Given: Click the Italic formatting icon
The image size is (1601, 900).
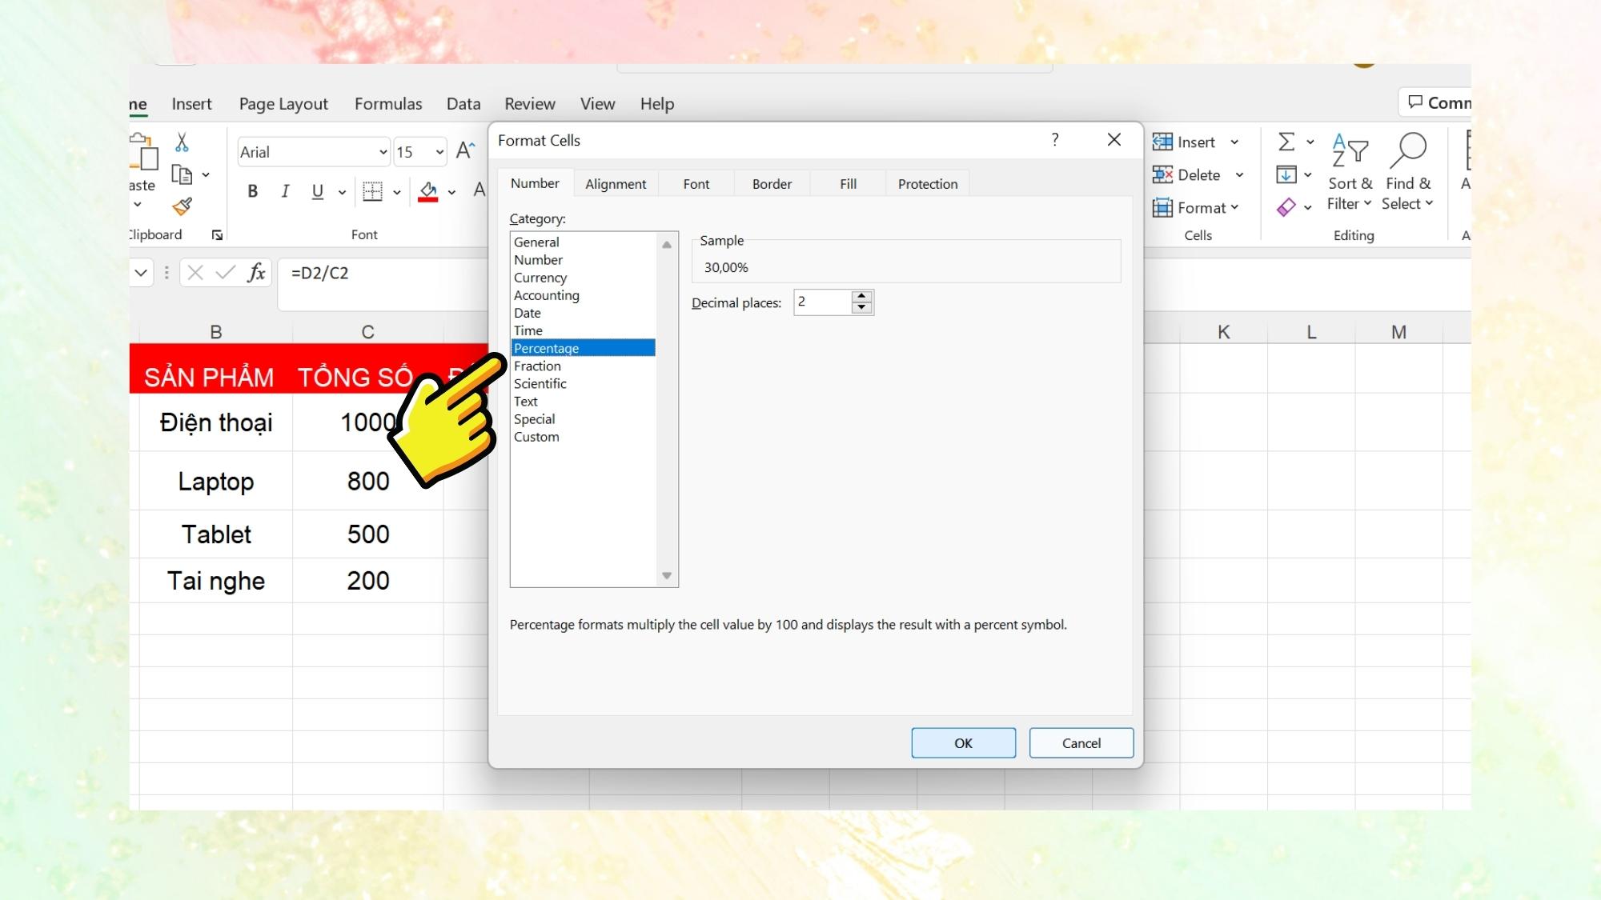Looking at the screenshot, I should 283,191.
